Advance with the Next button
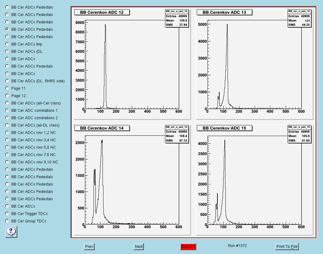The width and height of the screenshot is (323, 254). point(139,246)
